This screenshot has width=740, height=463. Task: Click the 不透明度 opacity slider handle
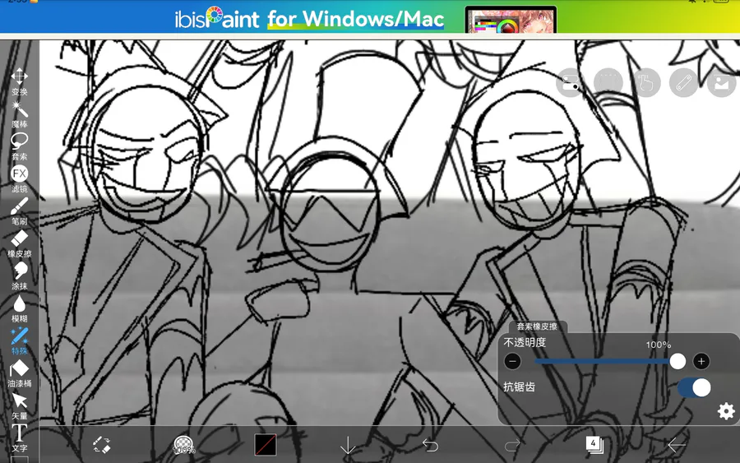[678, 362]
